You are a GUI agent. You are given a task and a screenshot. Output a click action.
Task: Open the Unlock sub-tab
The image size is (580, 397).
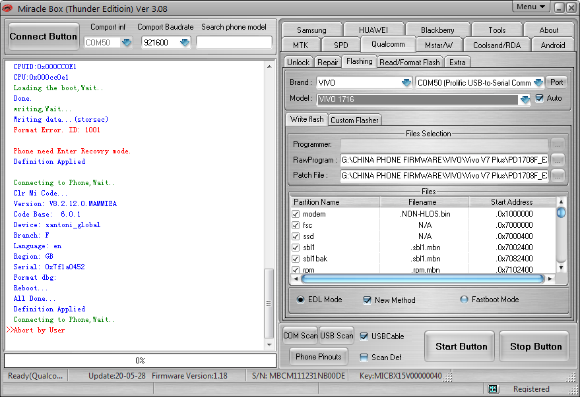click(298, 63)
